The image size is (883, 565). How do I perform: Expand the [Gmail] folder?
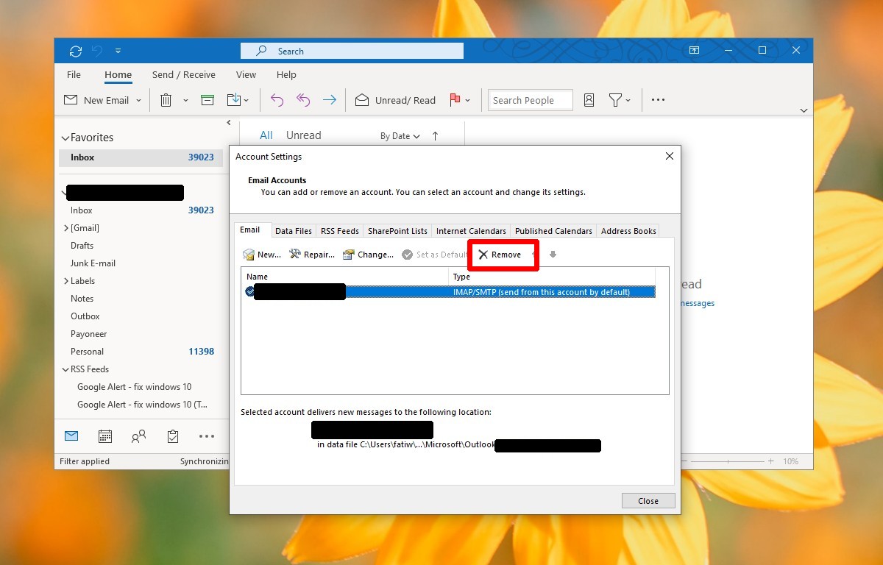[66, 228]
